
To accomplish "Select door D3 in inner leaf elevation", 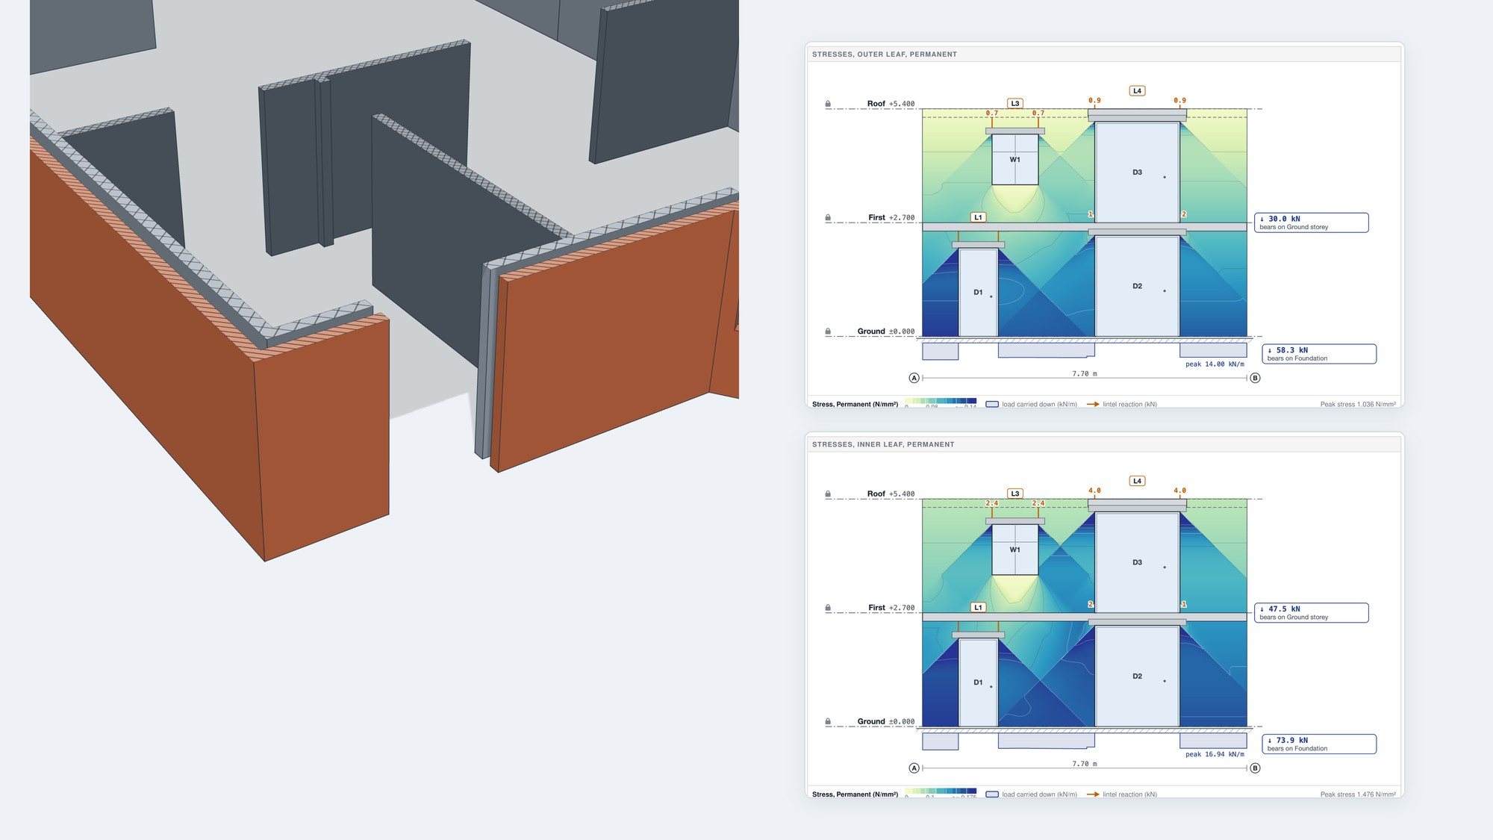I will tap(1137, 562).
